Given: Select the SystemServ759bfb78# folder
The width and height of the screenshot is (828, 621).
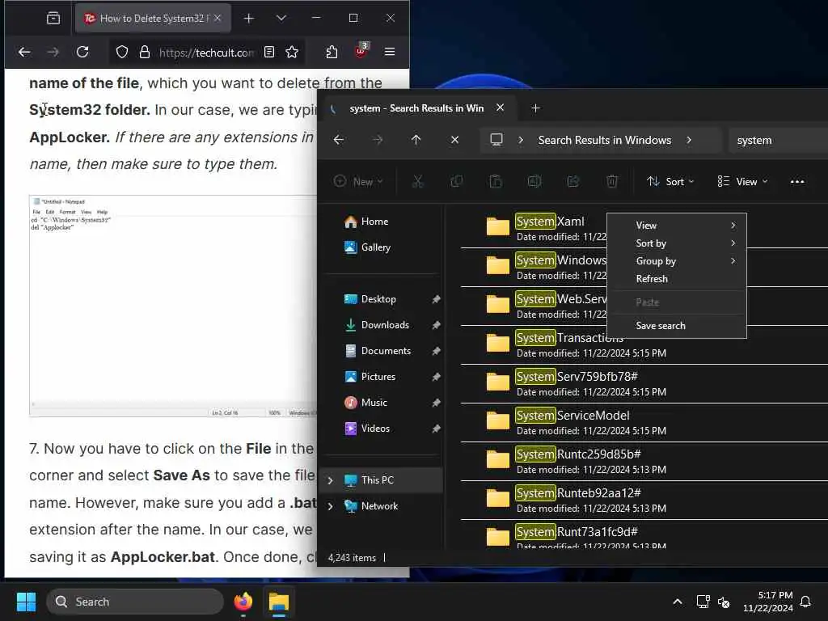Looking at the screenshot, I should point(644,384).
